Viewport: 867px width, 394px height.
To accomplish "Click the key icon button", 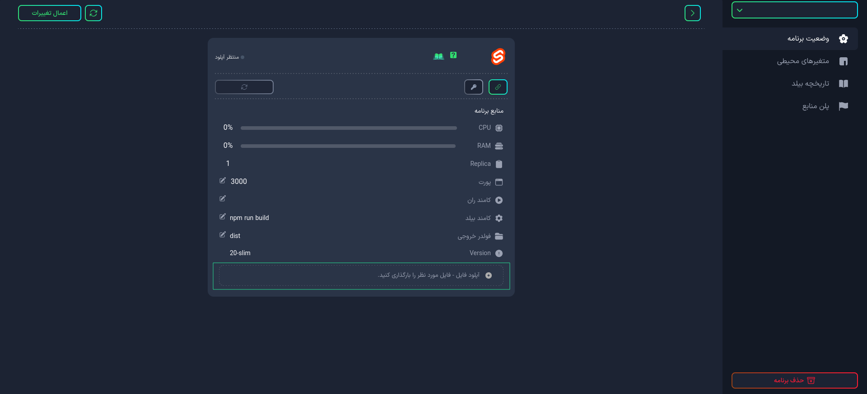I will [x=474, y=87].
